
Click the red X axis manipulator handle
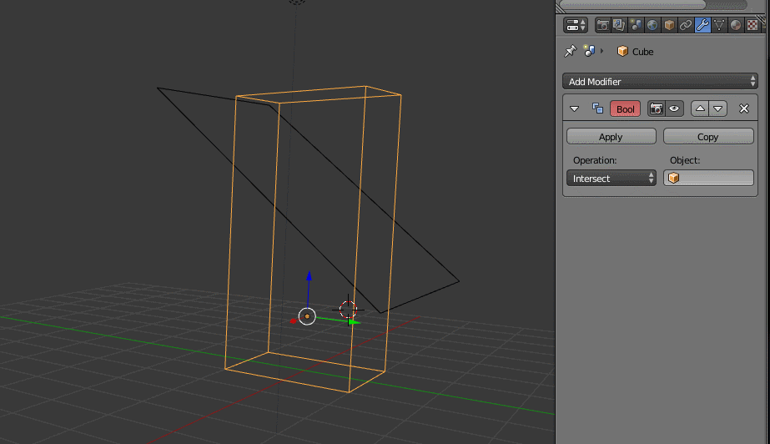293,321
